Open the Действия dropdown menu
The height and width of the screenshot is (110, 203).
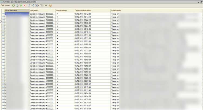tap(5, 5)
